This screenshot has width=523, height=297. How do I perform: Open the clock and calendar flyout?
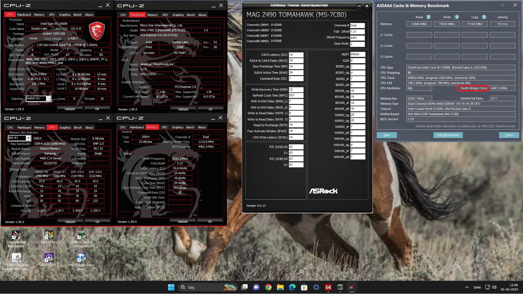click(x=509, y=287)
